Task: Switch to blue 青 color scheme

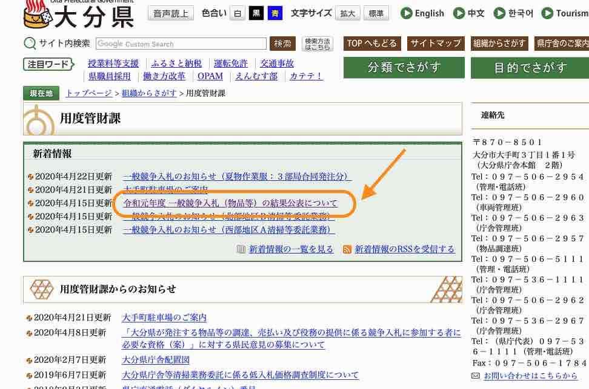Action: click(275, 13)
